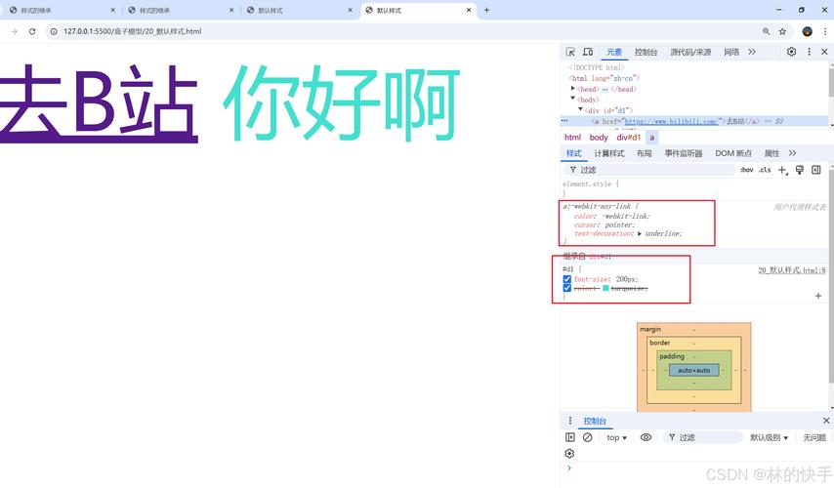Switch to the 元素 (Elements) tab
The height and width of the screenshot is (488, 834).
(614, 52)
